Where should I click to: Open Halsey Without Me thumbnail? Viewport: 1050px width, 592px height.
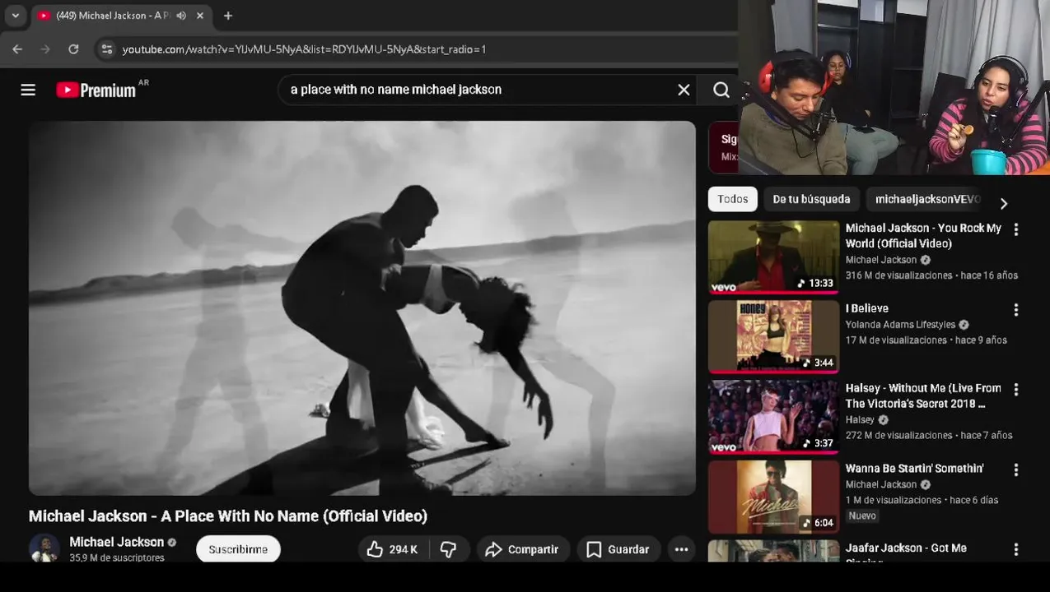click(x=773, y=417)
